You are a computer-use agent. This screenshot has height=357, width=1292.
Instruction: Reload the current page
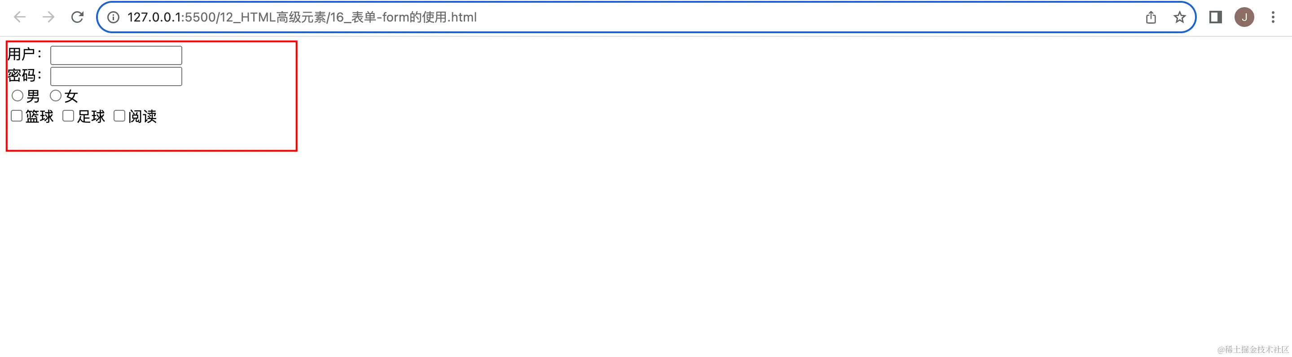click(78, 17)
